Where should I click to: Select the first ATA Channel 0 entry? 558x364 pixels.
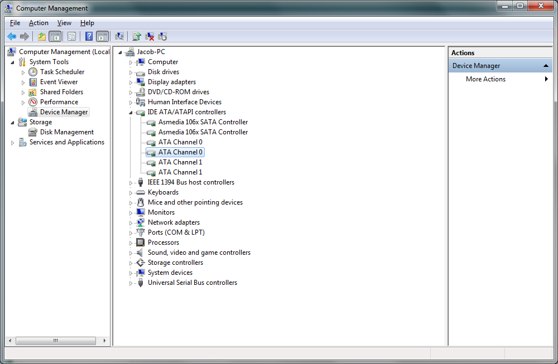tap(180, 142)
